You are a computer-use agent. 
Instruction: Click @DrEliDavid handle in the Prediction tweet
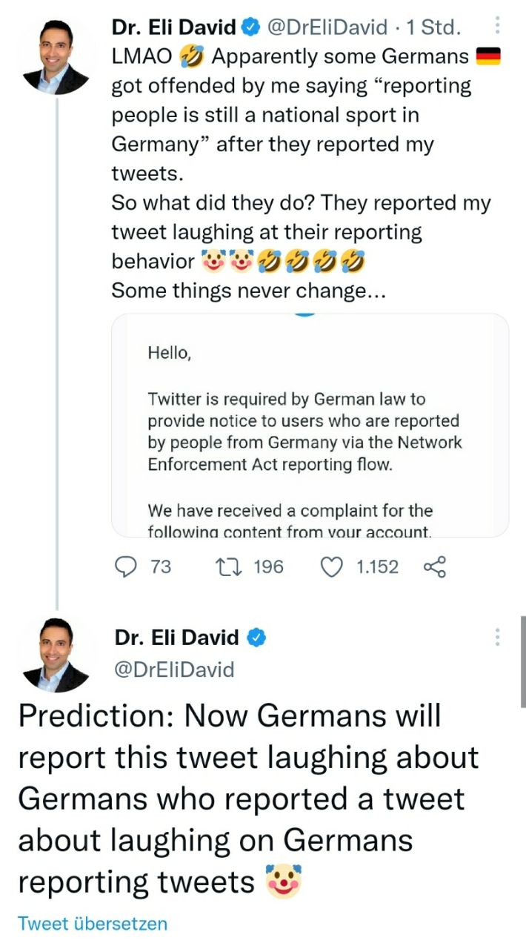tap(174, 669)
